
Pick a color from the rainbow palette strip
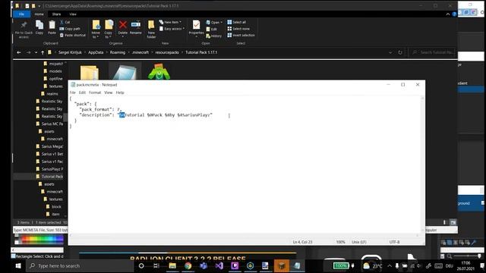(42, 240)
